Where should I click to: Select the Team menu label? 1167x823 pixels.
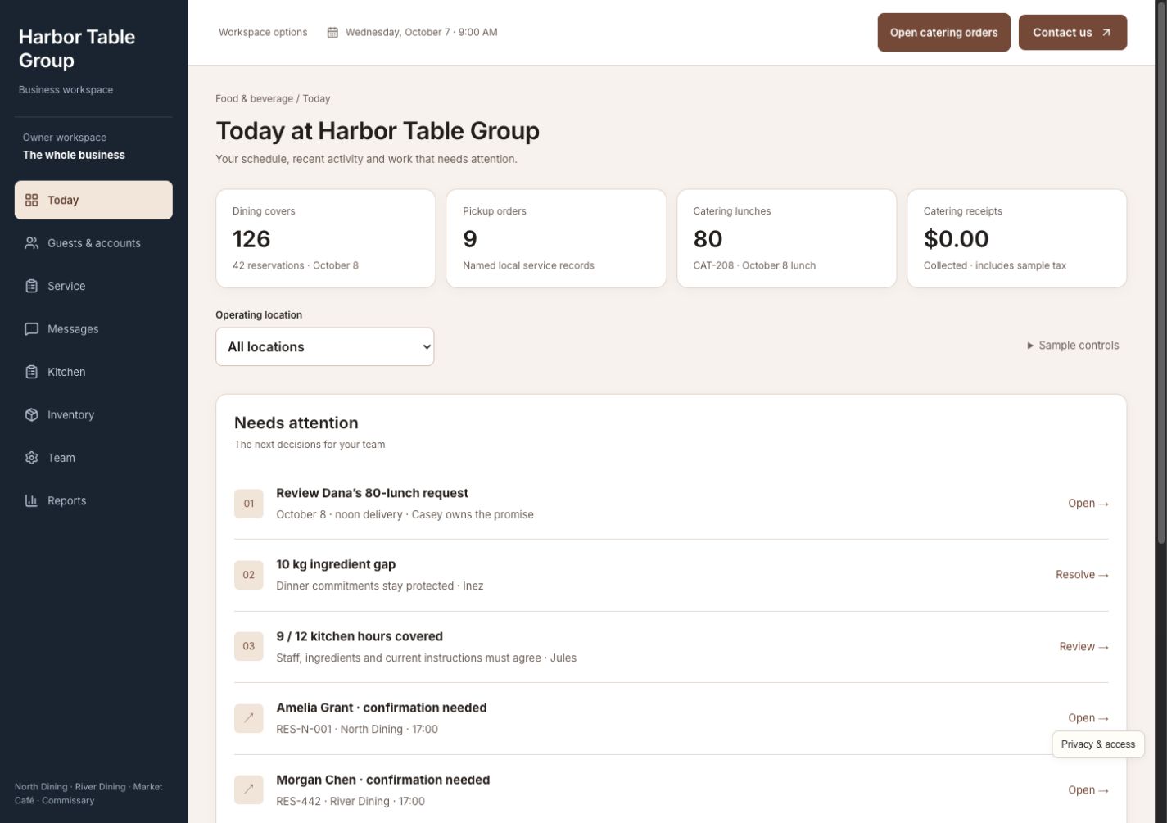61,458
